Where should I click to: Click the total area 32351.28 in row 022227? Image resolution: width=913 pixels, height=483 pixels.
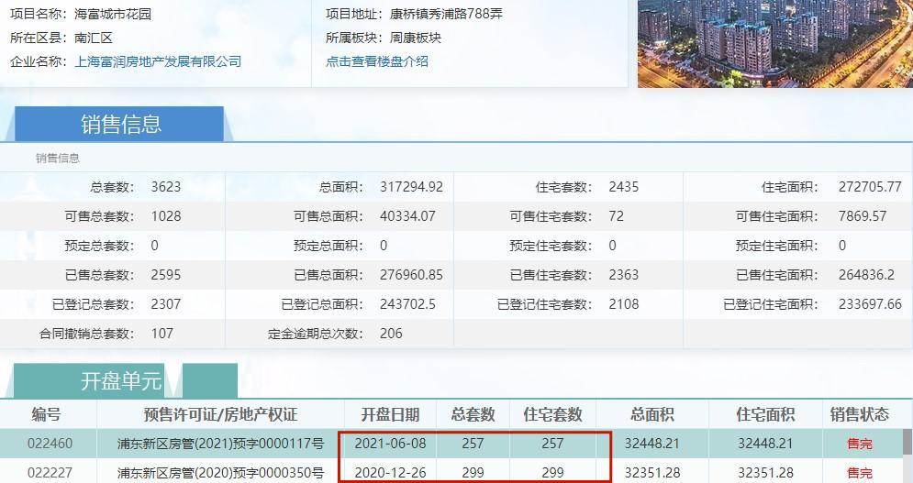(x=652, y=473)
